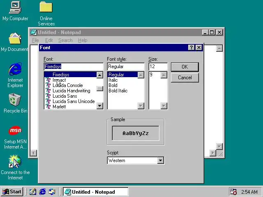This screenshot has height=197, width=263.
Task: Open the My Computer desktop icon
Action: [15, 11]
